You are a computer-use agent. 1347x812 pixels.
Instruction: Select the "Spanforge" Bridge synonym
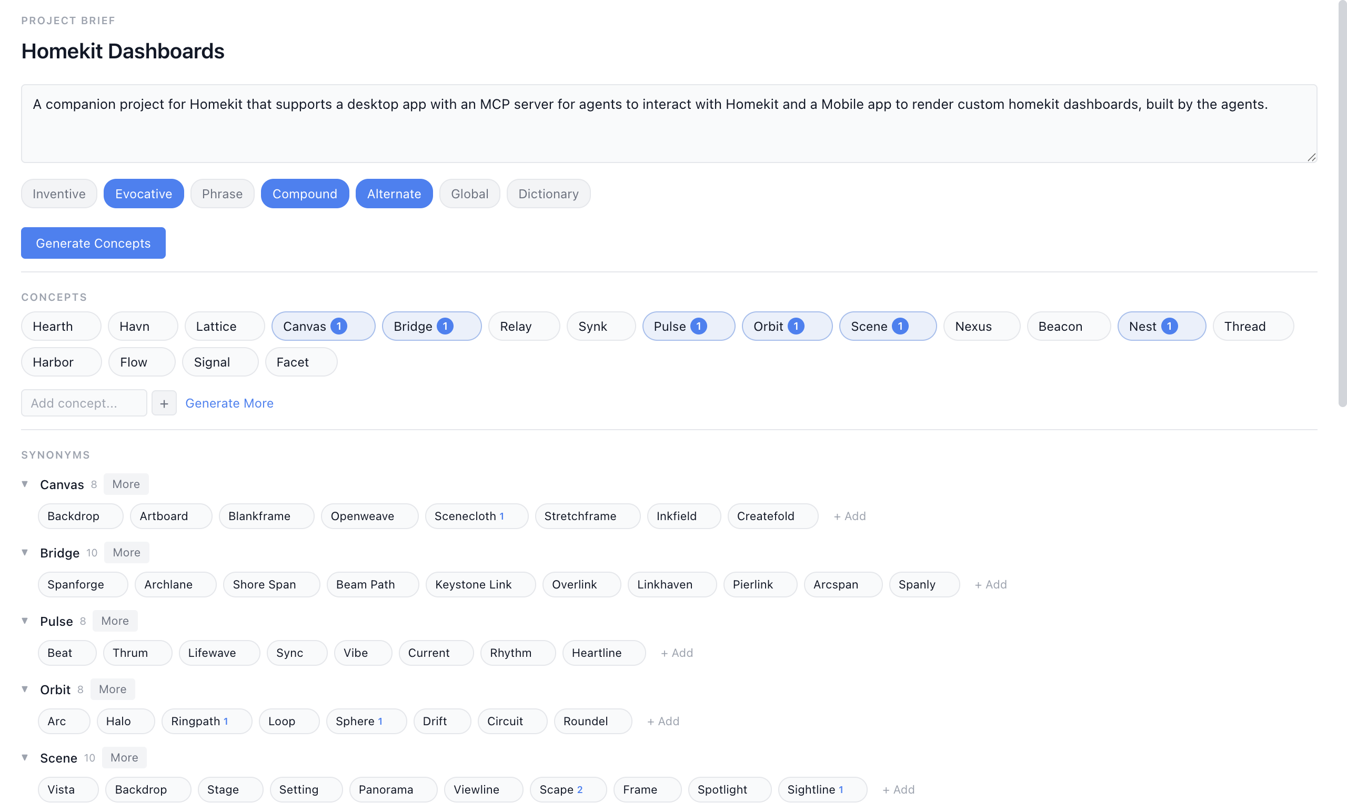point(82,584)
